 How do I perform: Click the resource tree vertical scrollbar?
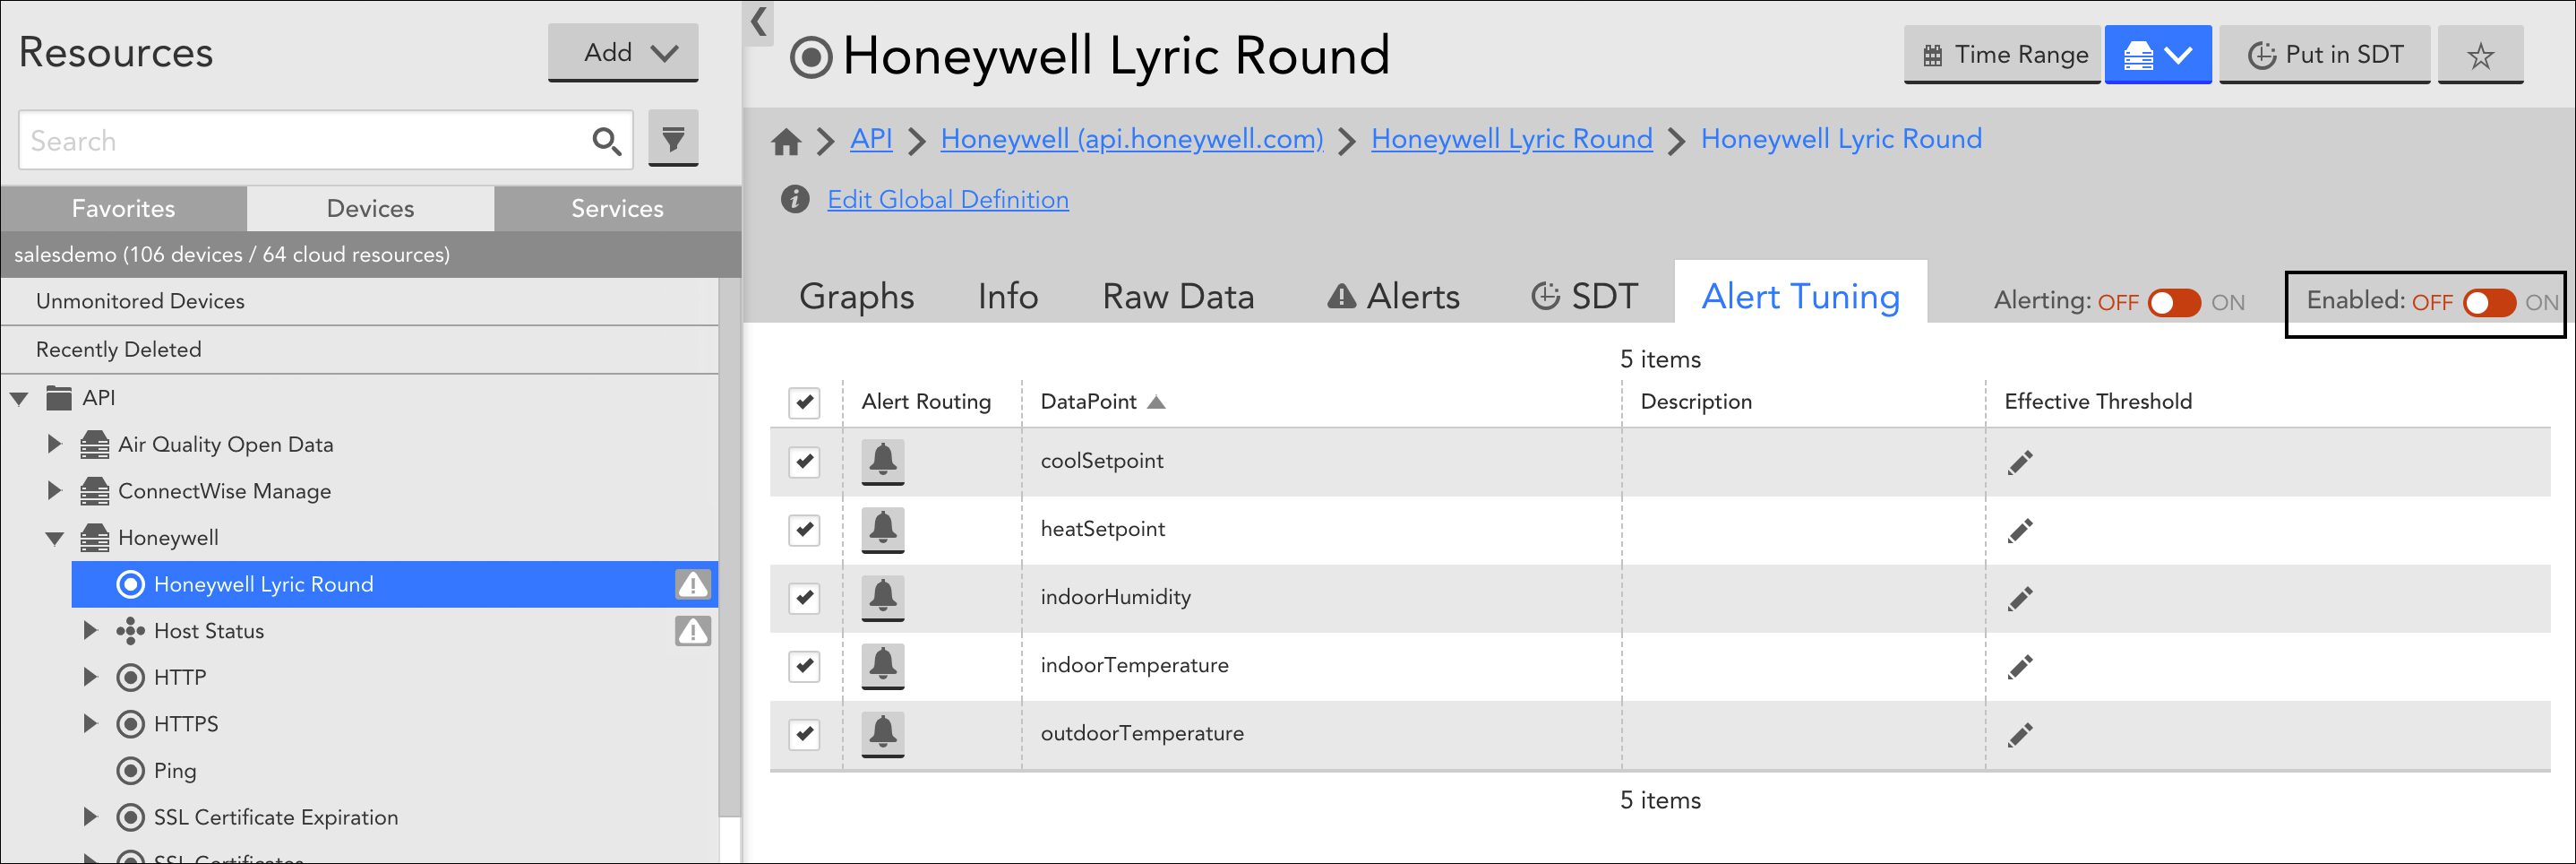730,547
